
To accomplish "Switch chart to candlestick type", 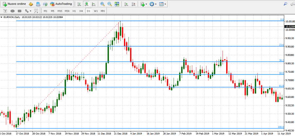I will 87,4.
